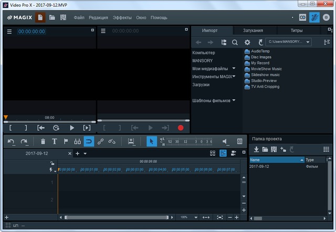Expand Инструменты MAGIX arrow
The height and width of the screenshot is (232, 336).
click(234, 76)
